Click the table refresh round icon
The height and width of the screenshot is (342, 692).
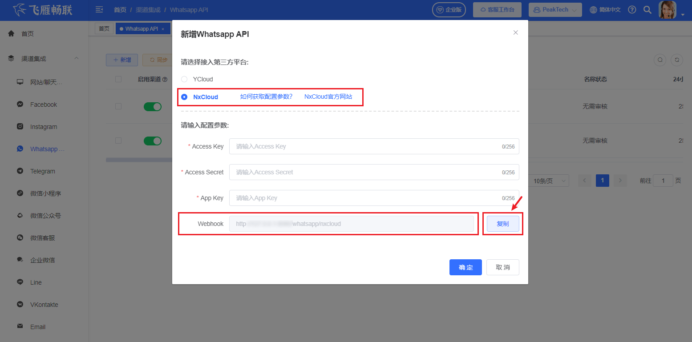tap(677, 60)
